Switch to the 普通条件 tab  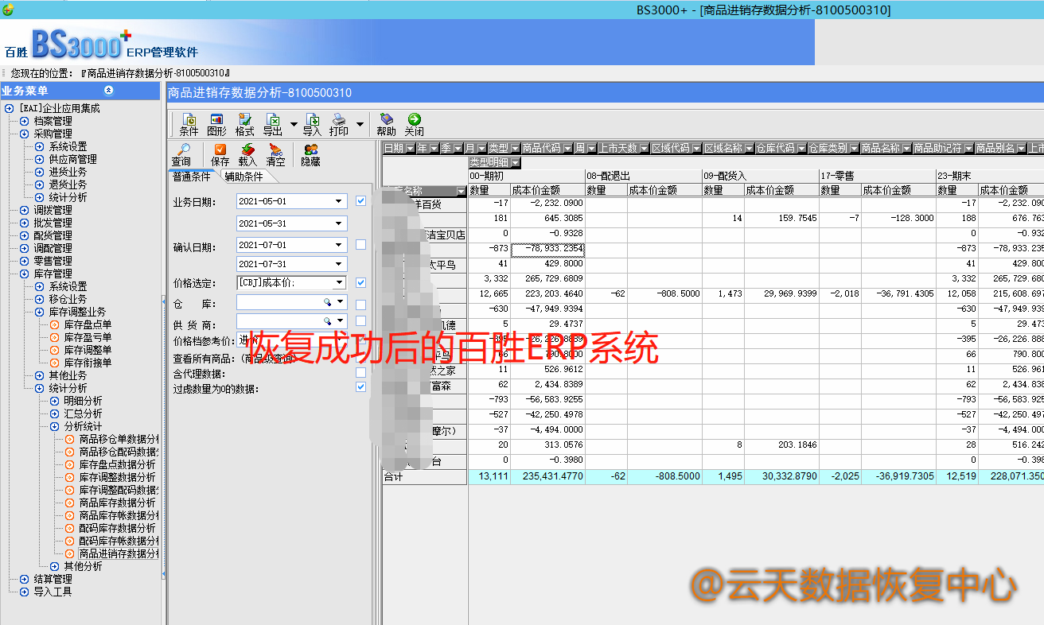(x=192, y=177)
